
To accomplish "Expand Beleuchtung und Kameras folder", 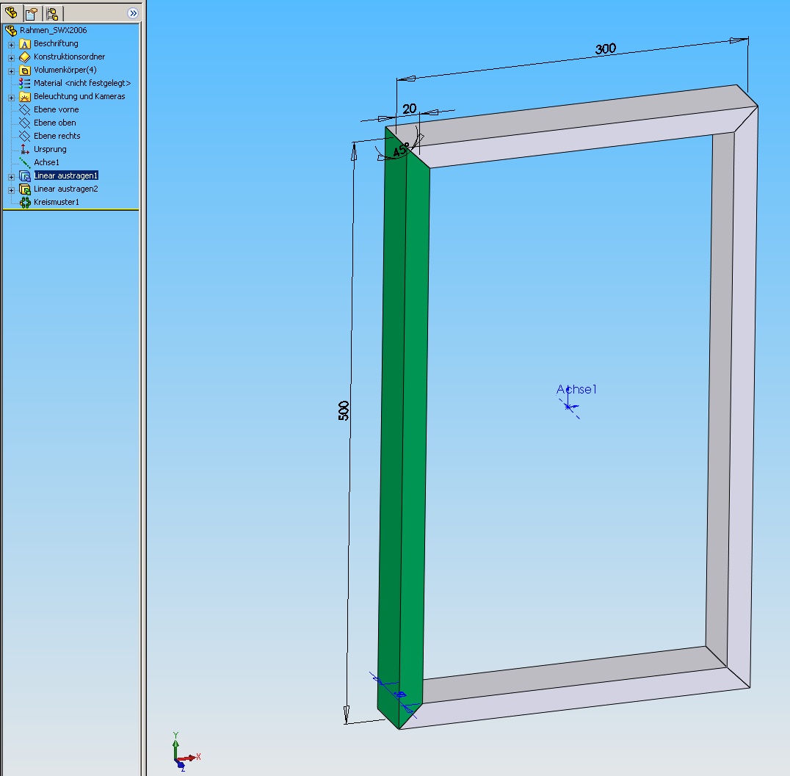I will [x=11, y=97].
